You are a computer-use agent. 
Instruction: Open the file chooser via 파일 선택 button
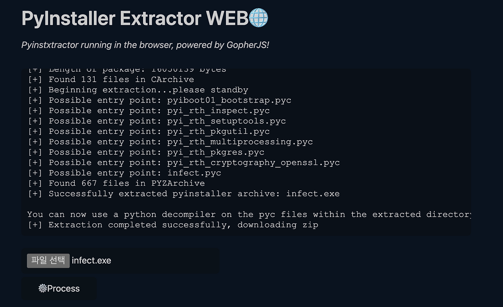(48, 261)
